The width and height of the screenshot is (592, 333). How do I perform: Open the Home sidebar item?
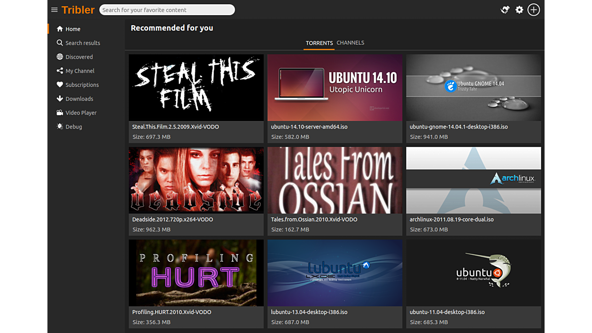pos(73,29)
